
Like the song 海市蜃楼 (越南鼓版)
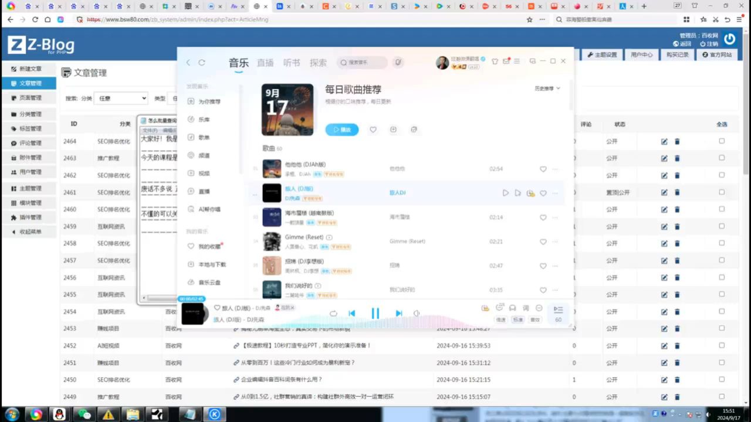543,217
